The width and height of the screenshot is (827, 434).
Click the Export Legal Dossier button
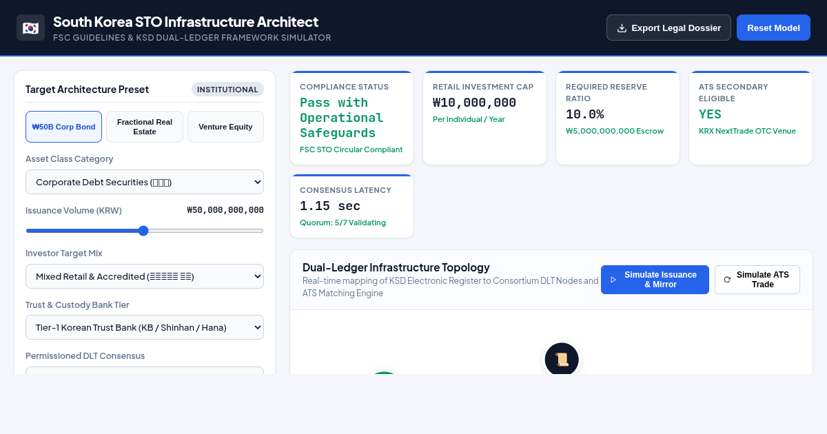(x=668, y=28)
